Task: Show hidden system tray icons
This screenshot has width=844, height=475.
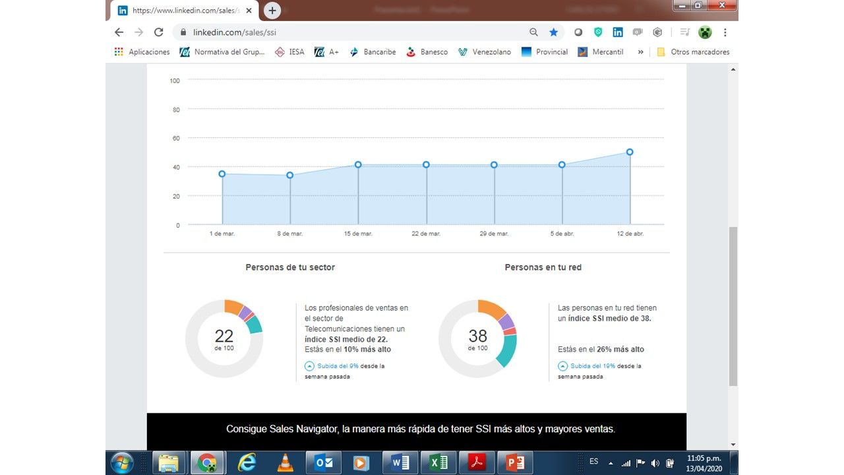Action: (611, 463)
